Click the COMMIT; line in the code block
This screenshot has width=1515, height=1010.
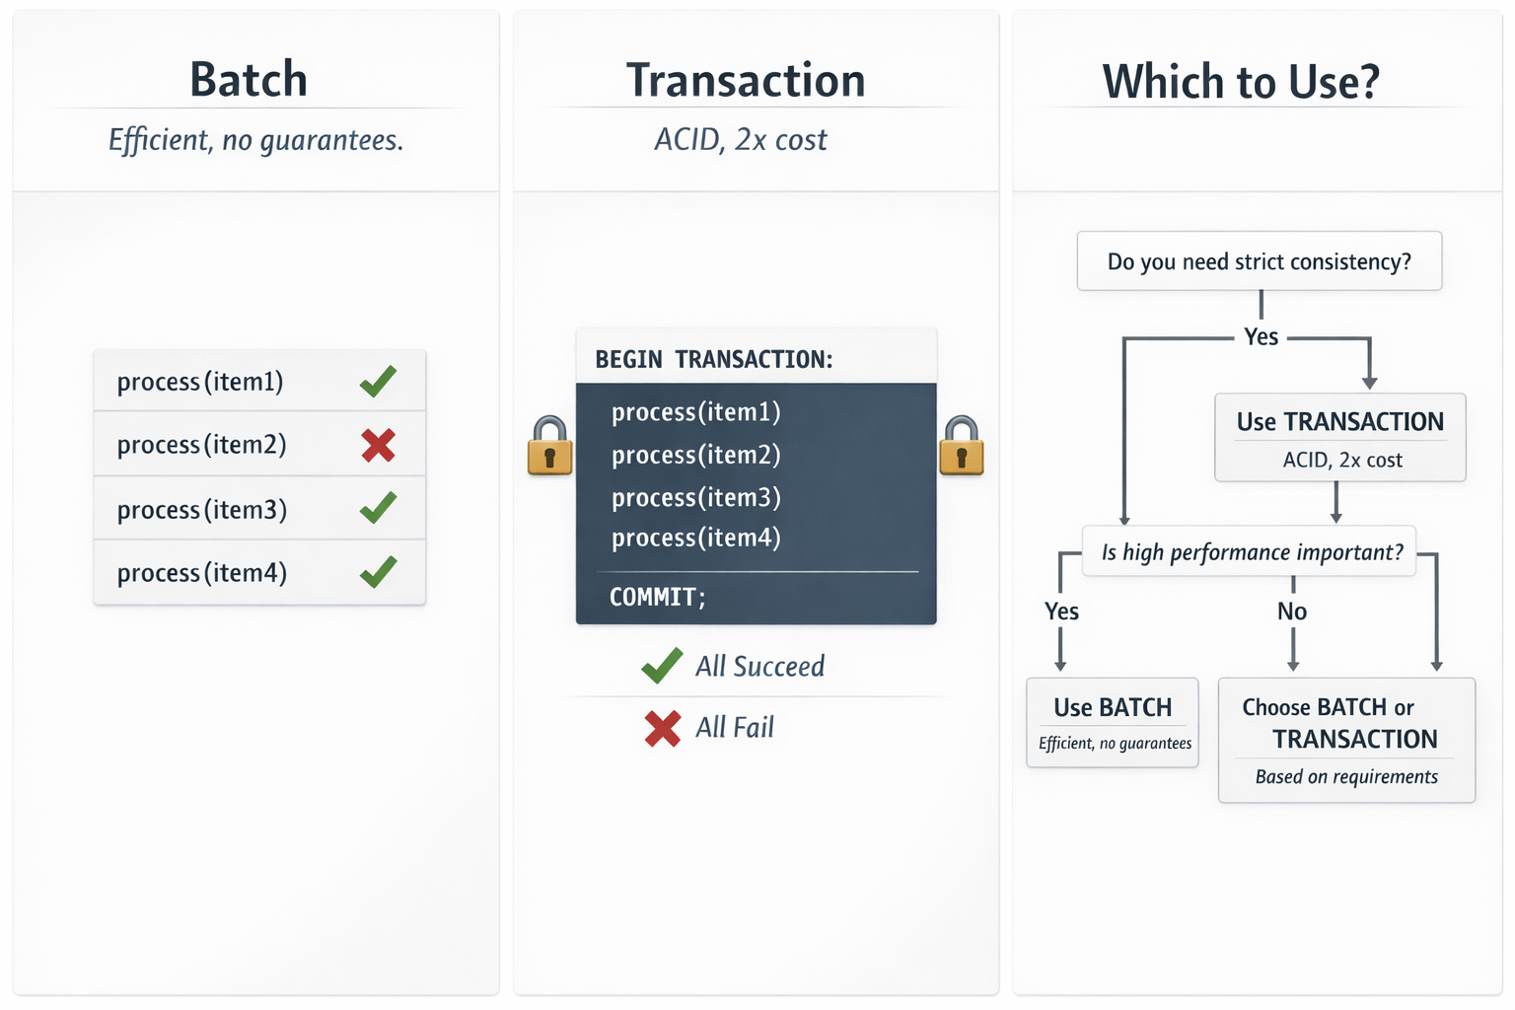pyautogui.click(x=658, y=597)
